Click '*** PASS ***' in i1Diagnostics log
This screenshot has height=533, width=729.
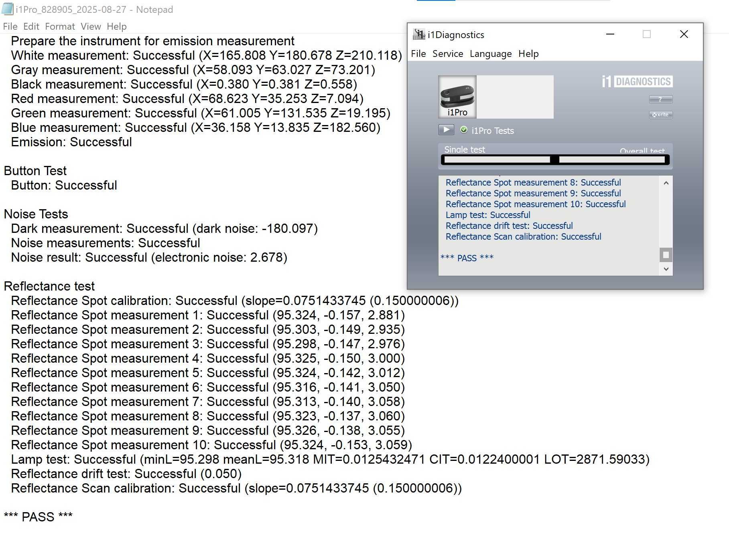tap(467, 258)
